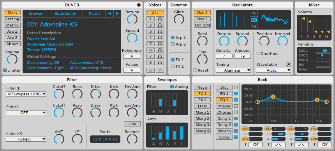Solo voice 6 with its headphone icon

[160, 50]
